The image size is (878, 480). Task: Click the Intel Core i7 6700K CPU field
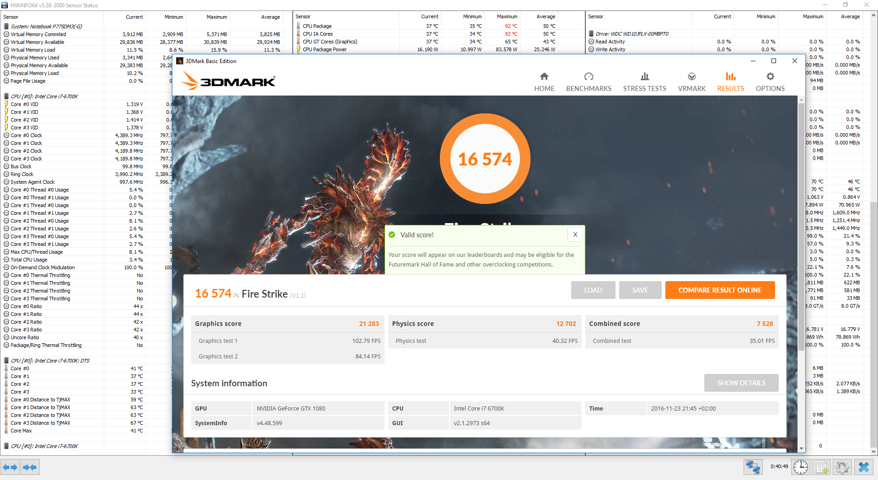515,408
